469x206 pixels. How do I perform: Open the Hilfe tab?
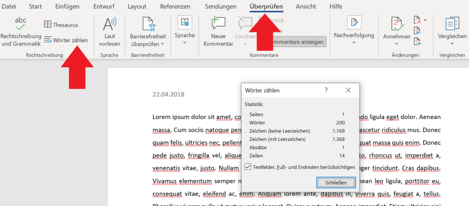(336, 6)
